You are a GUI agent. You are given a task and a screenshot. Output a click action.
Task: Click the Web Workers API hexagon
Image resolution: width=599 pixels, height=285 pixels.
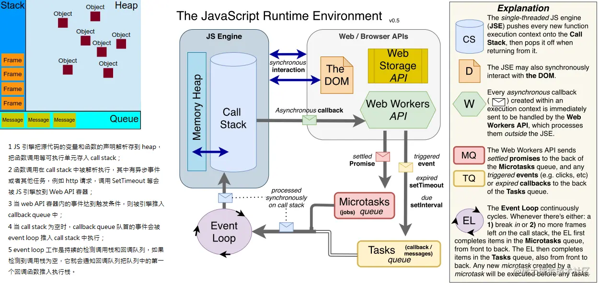397,109
